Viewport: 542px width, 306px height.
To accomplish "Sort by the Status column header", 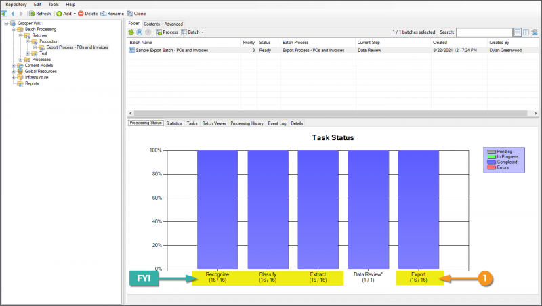I will coord(268,43).
